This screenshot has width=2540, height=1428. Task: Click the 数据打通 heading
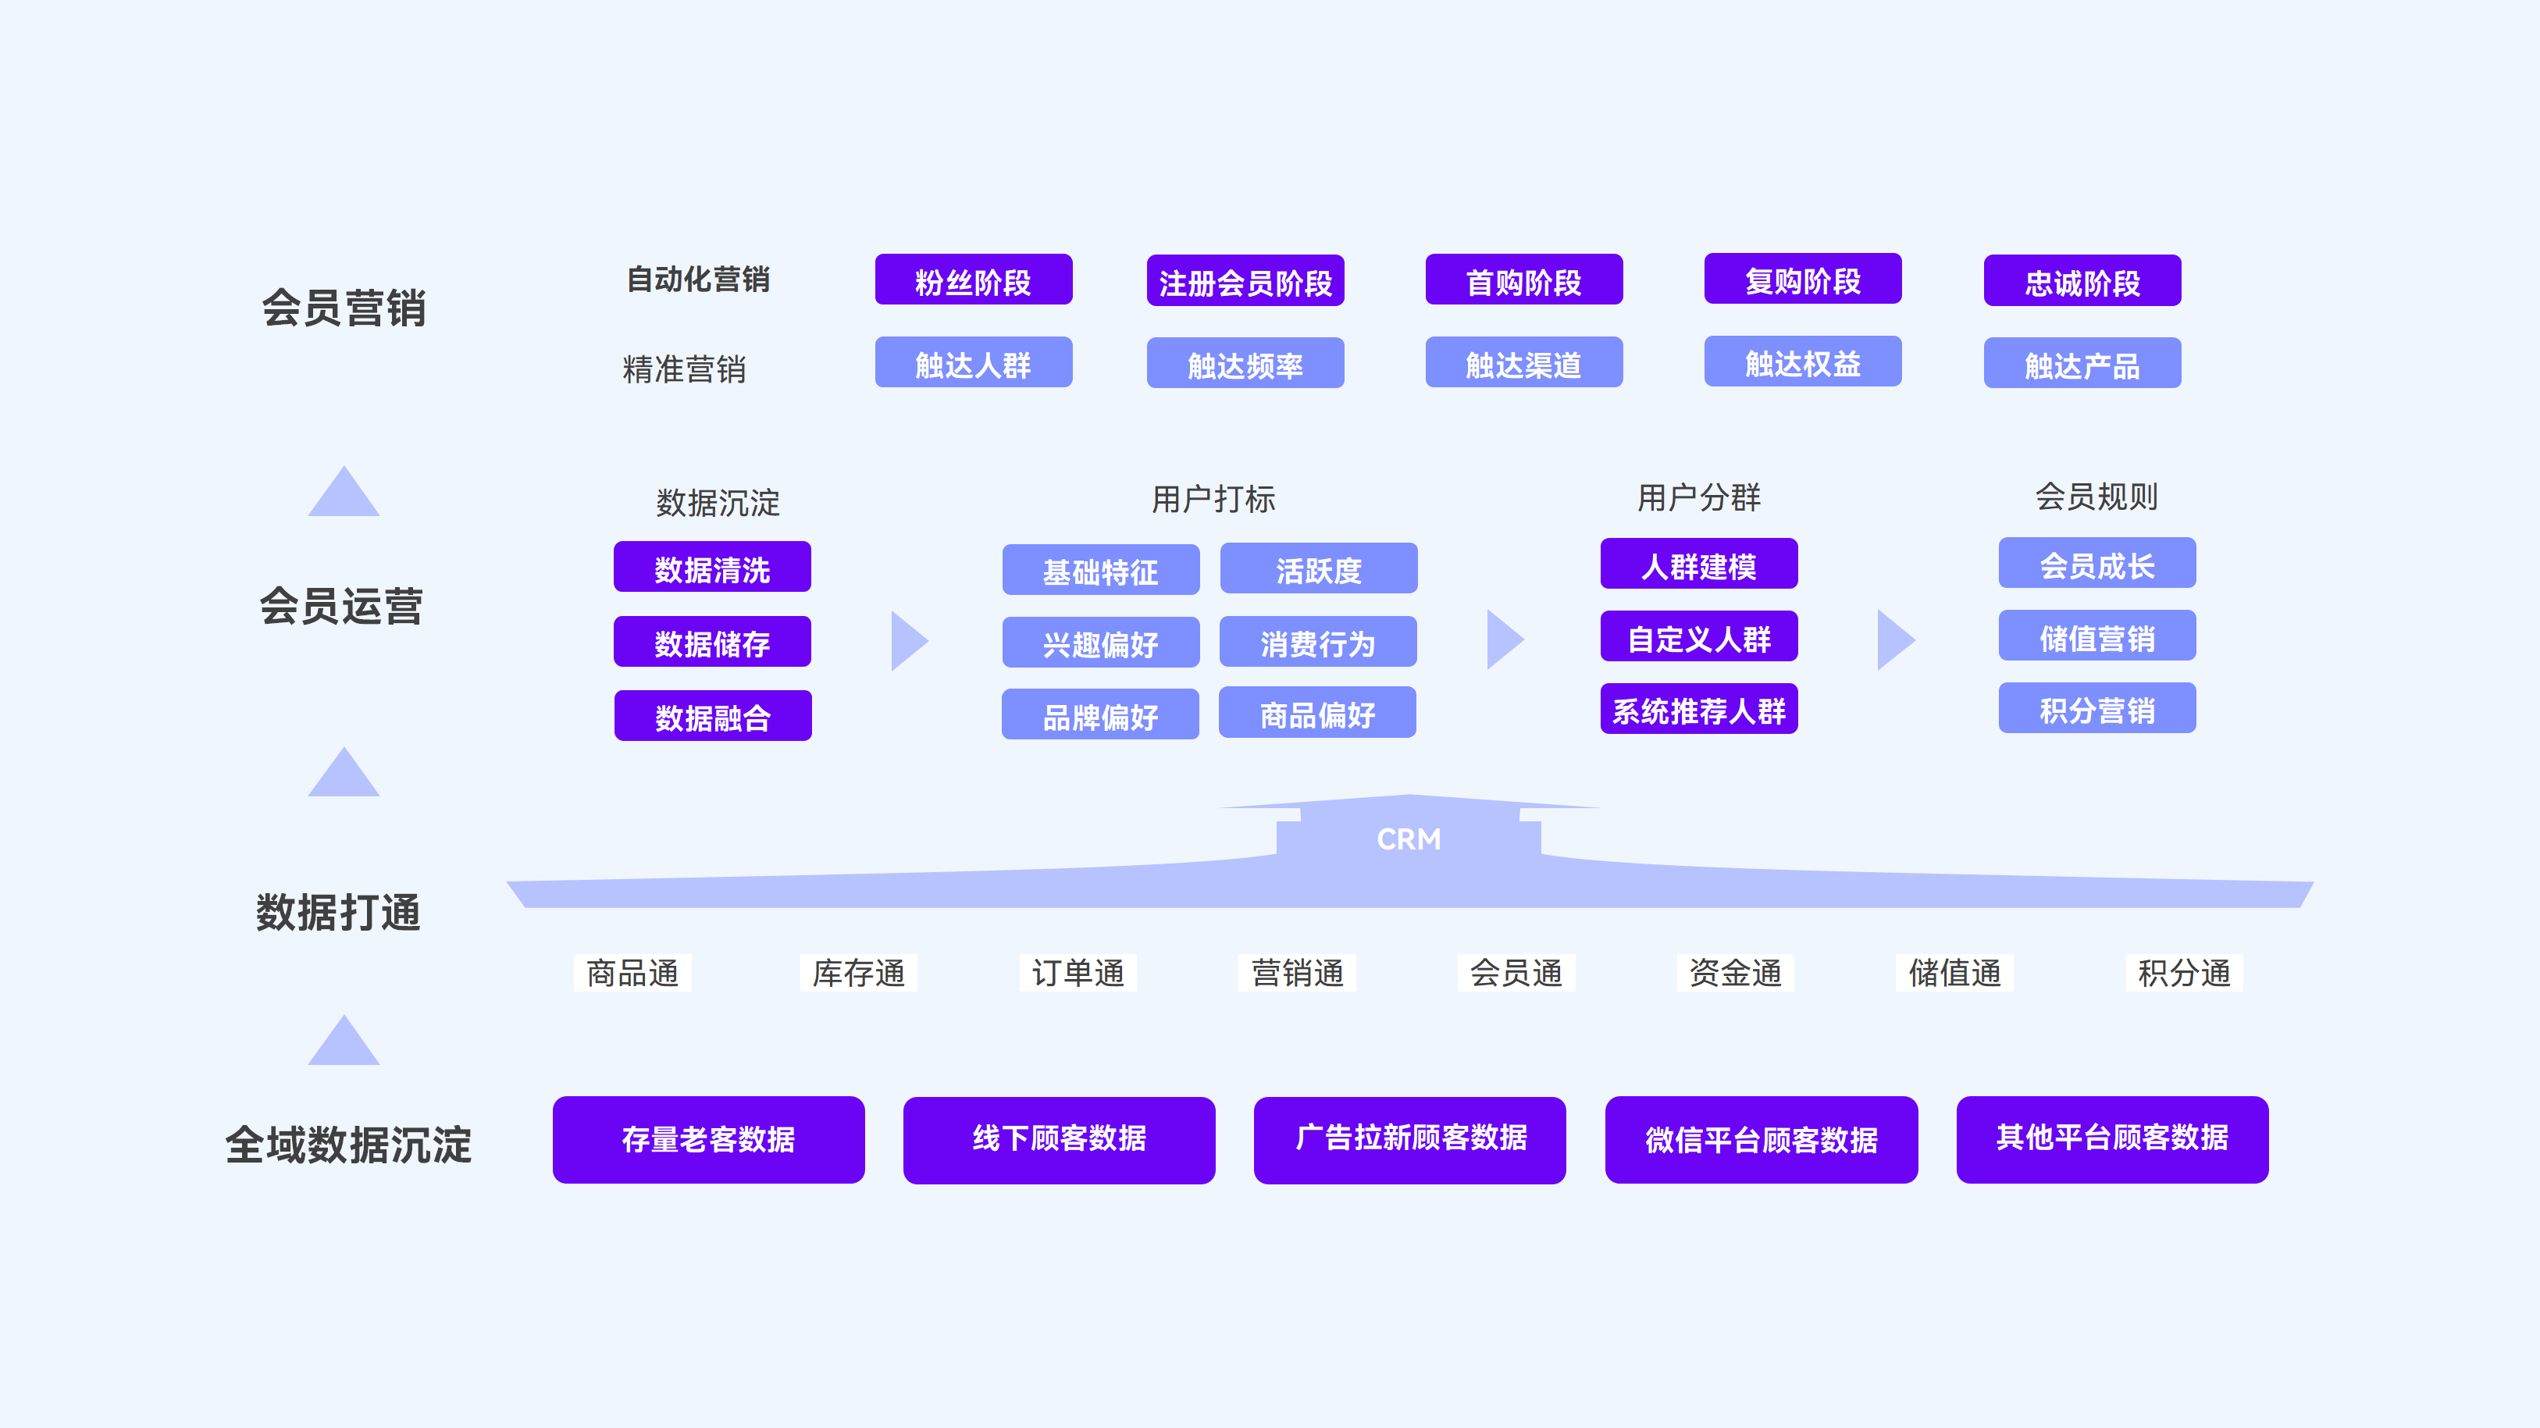[338, 912]
